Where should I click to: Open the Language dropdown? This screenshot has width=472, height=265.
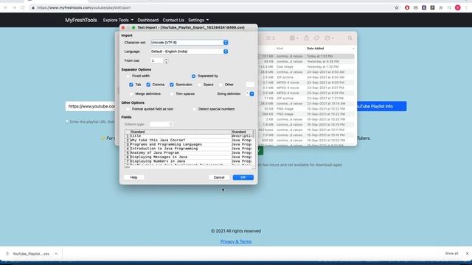(x=190, y=52)
